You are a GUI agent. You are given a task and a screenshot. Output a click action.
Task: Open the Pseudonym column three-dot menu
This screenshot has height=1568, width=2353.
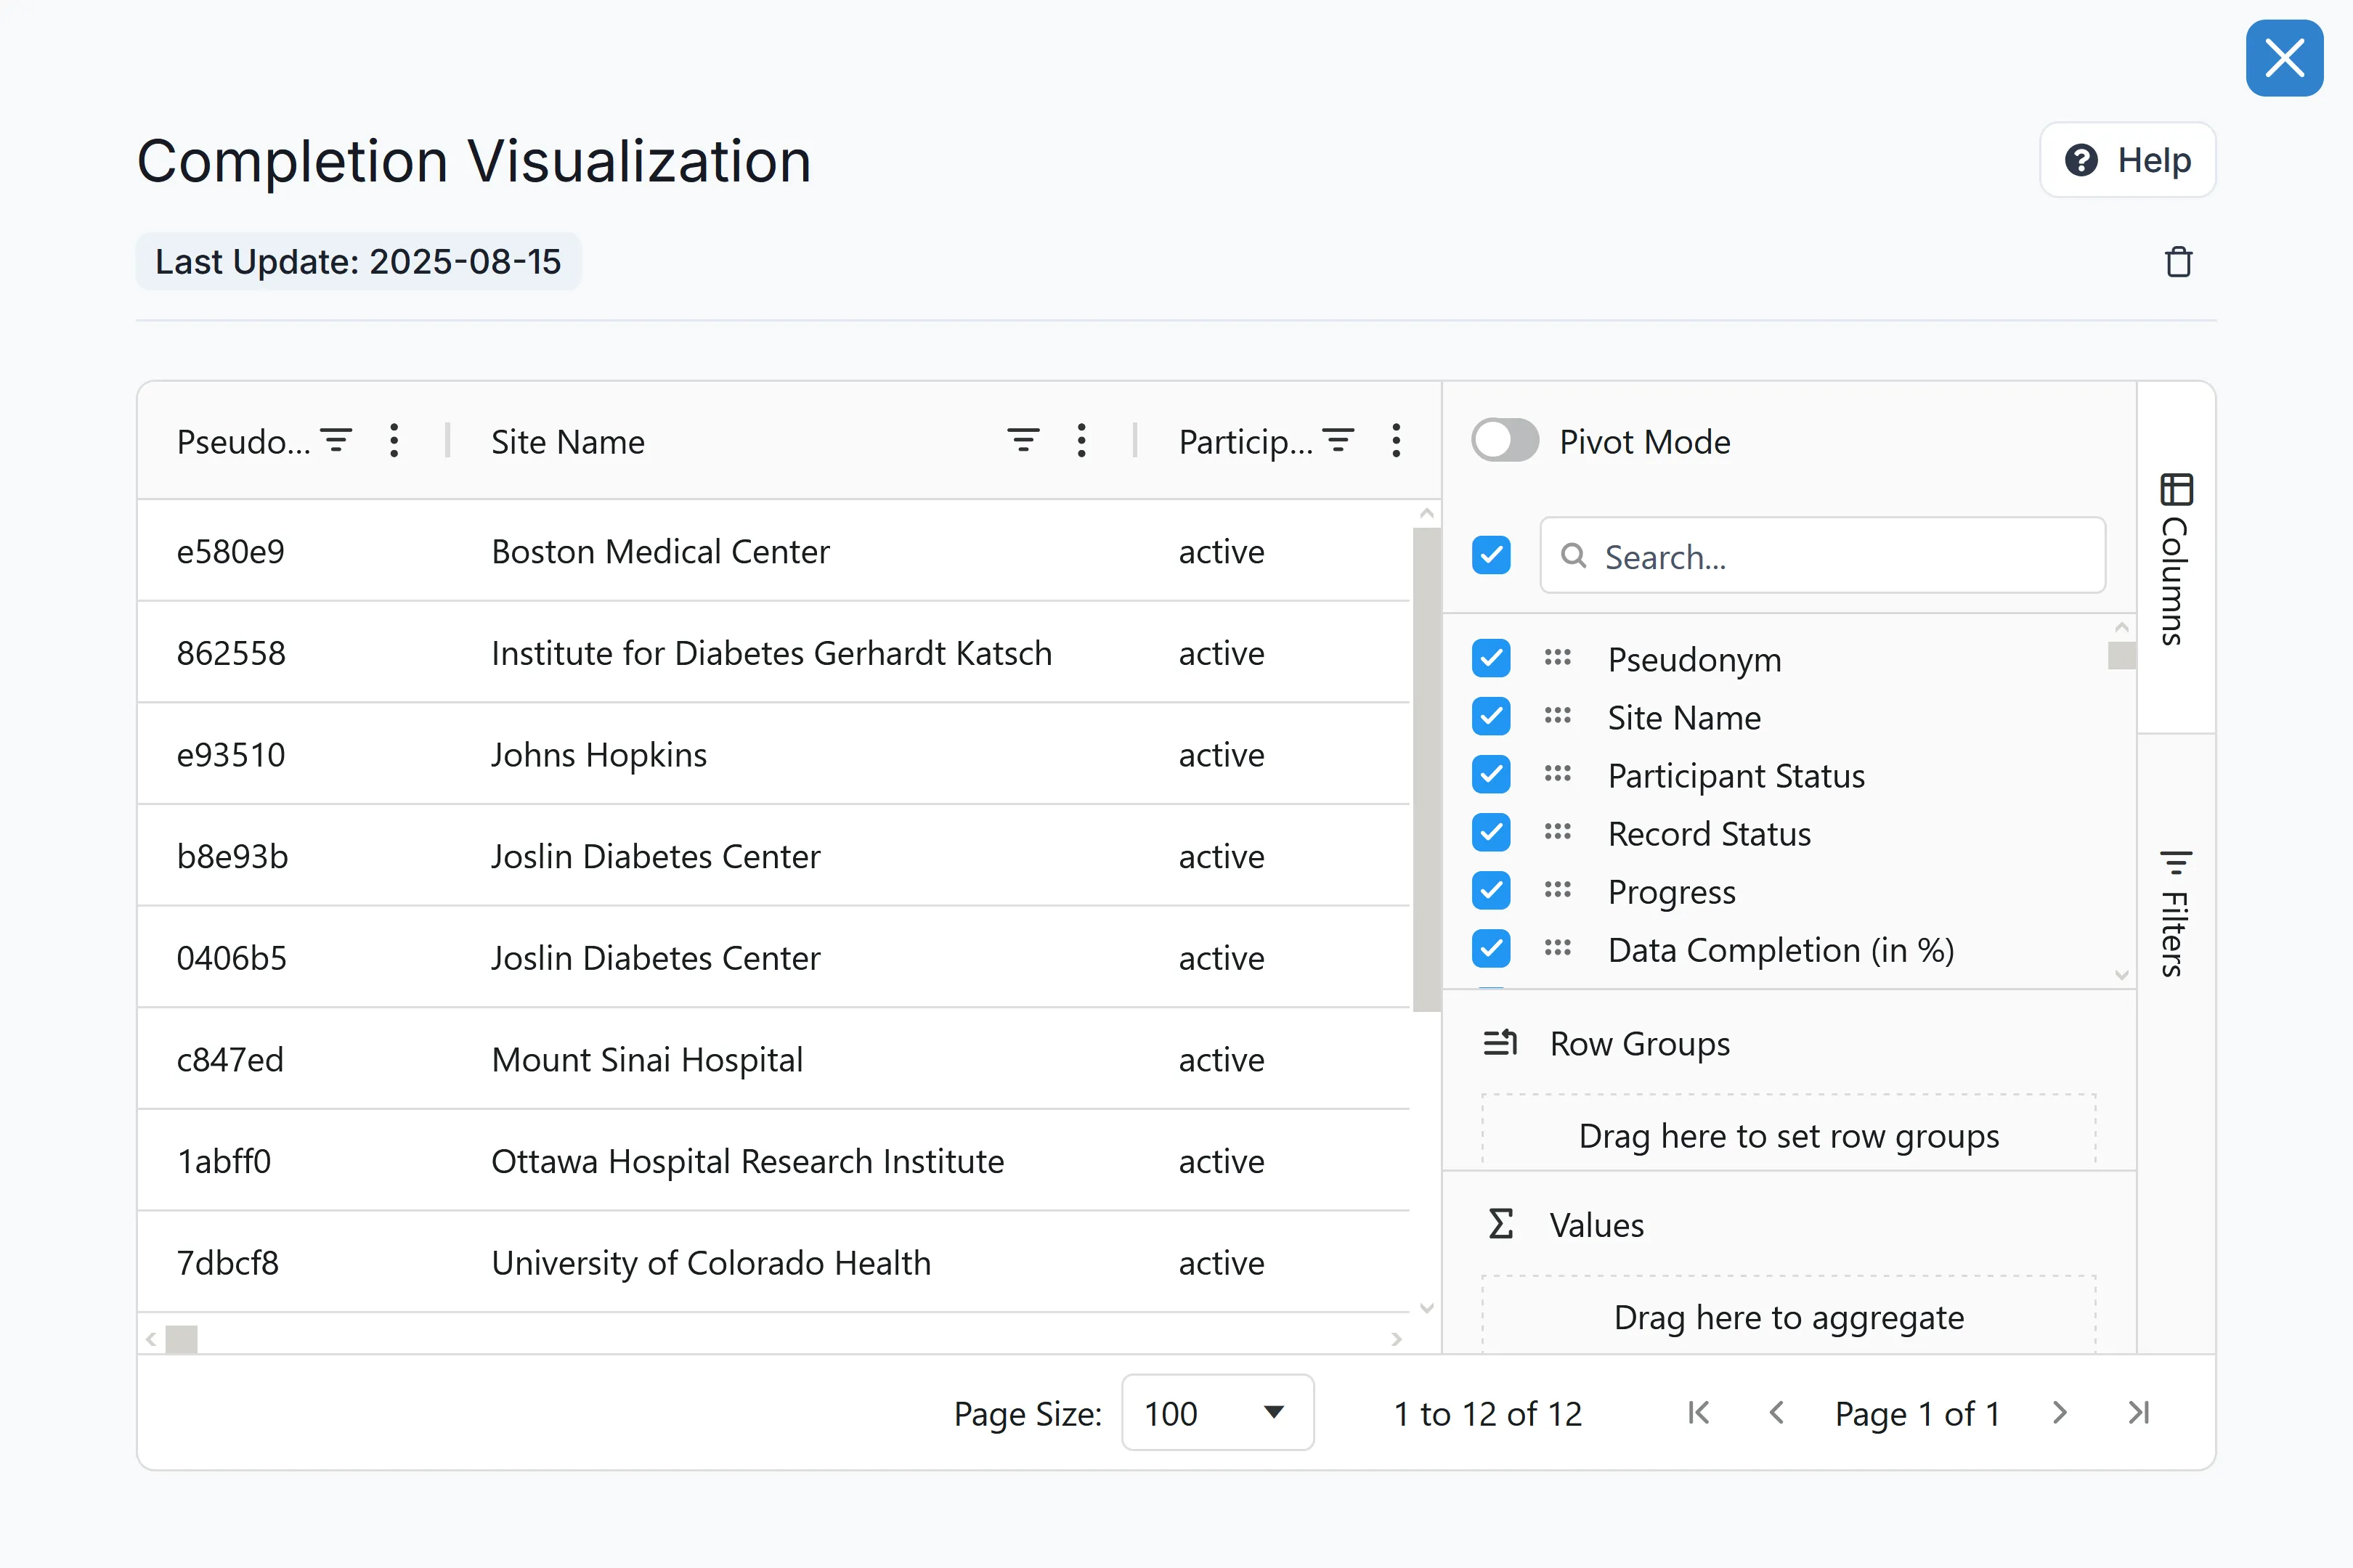click(x=394, y=441)
